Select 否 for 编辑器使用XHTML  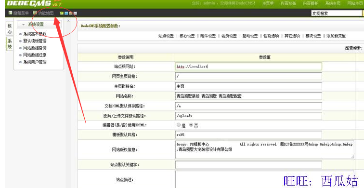191,125
